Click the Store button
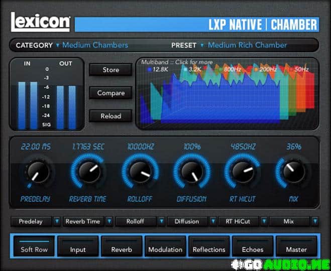This screenshot has width=331, height=271. (111, 70)
